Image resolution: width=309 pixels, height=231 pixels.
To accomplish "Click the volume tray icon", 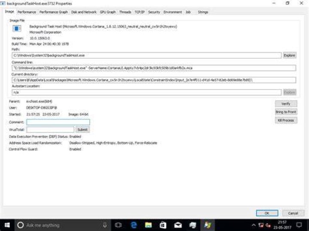I will pyautogui.click(x=268, y=225).
